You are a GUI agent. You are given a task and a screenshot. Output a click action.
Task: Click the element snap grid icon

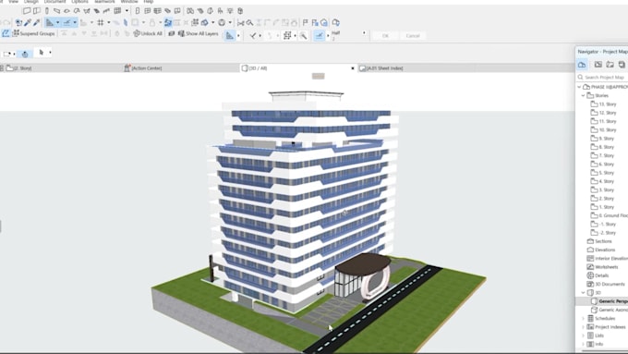287,36
